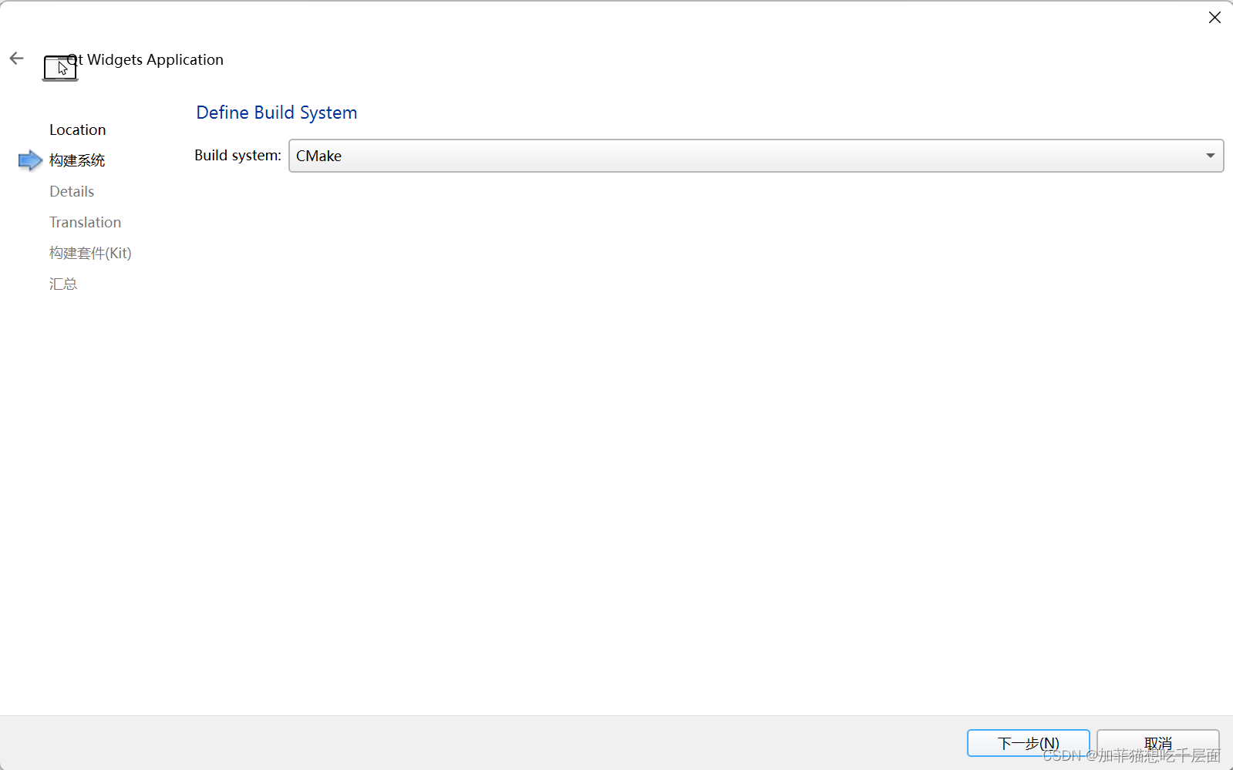Select the 构建系统 step in sidebar
Image resolution: width=1233 pixels, height=770 pixels.
click(x=77, y=160)
